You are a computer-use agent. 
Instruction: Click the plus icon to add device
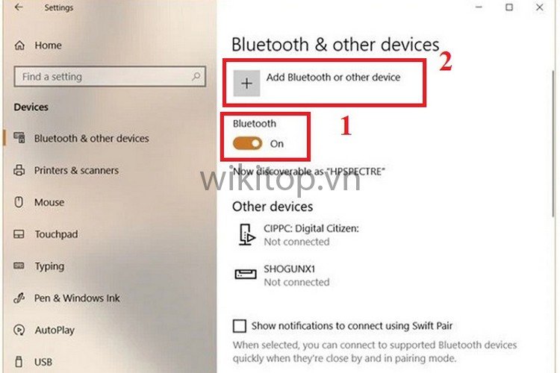point(246,84)
